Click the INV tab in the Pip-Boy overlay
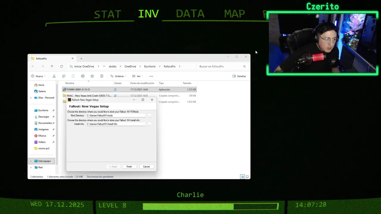This screenshot has height=214, width=381. click(149, 14)
